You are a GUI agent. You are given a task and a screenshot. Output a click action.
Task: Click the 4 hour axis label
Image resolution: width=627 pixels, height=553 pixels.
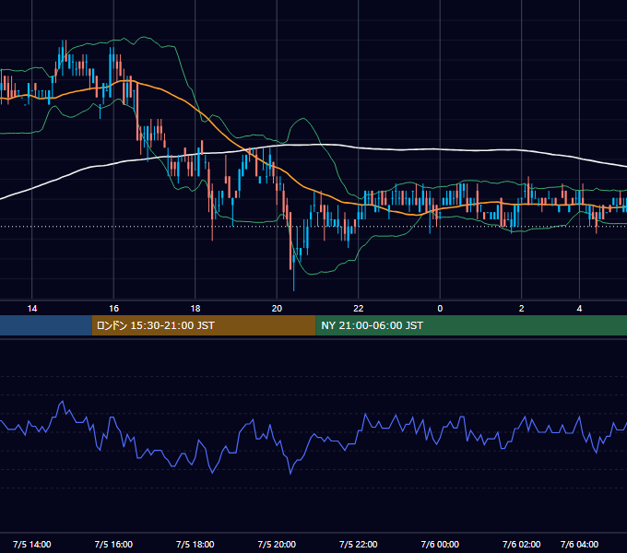click(579, 309)
